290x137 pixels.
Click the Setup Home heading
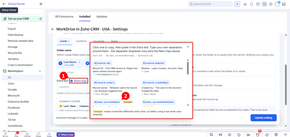pyautogui.click(x=16, y=4)
